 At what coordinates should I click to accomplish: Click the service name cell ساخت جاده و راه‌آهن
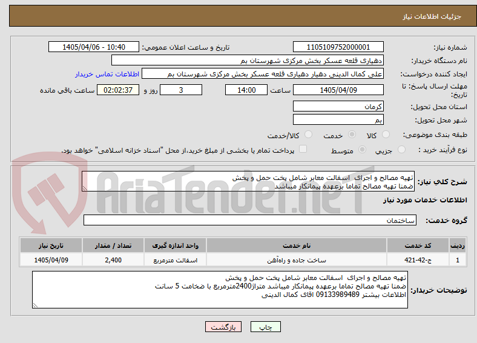297,260
